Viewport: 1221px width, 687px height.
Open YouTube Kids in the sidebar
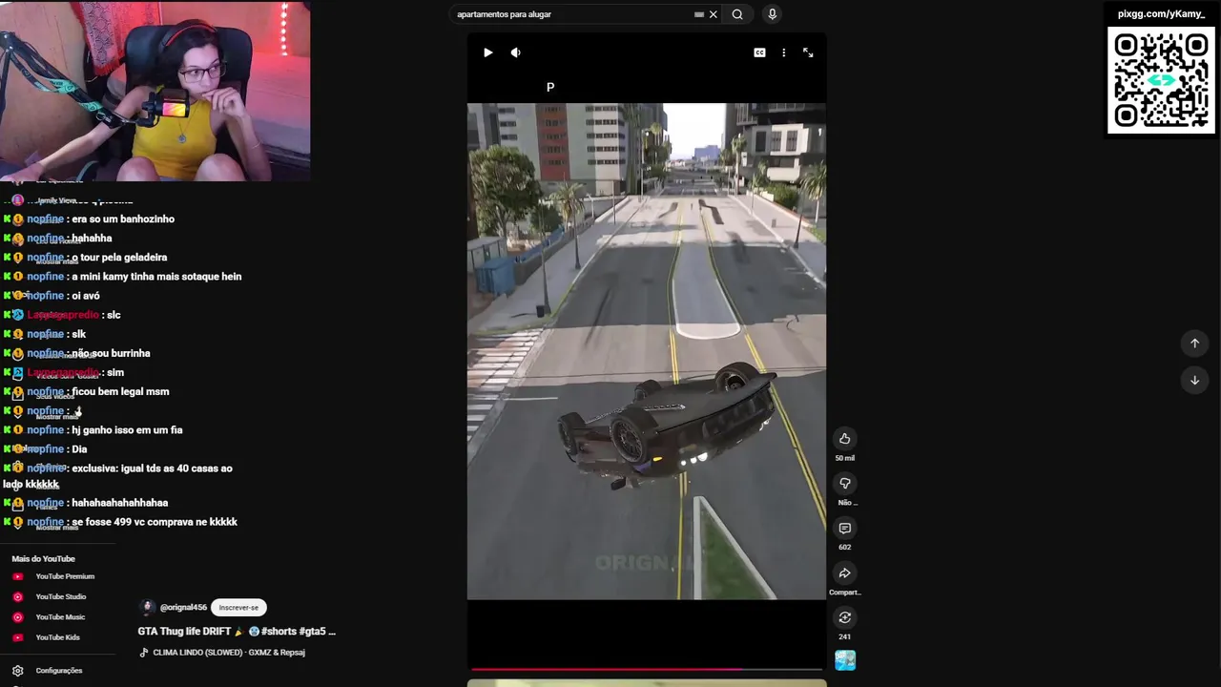point(57,637)
